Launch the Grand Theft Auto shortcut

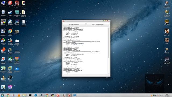[x=167, y=32]
